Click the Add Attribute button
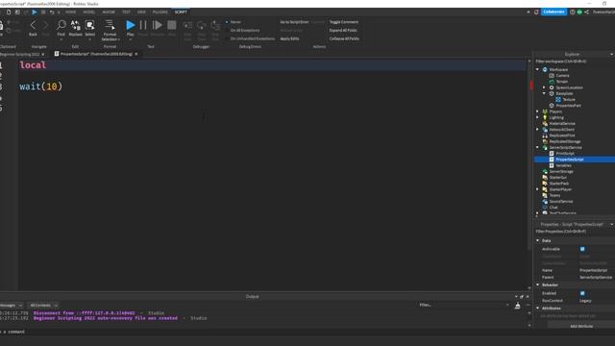Viewport: 615px width, 346px height. pyautogui.click(x=581, y=326)
